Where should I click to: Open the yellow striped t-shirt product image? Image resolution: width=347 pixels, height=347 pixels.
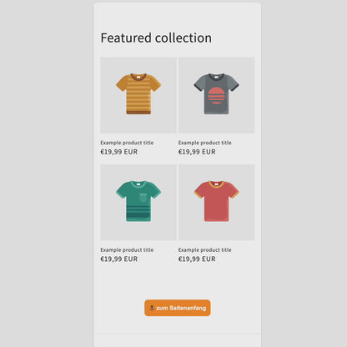(138, 95)
